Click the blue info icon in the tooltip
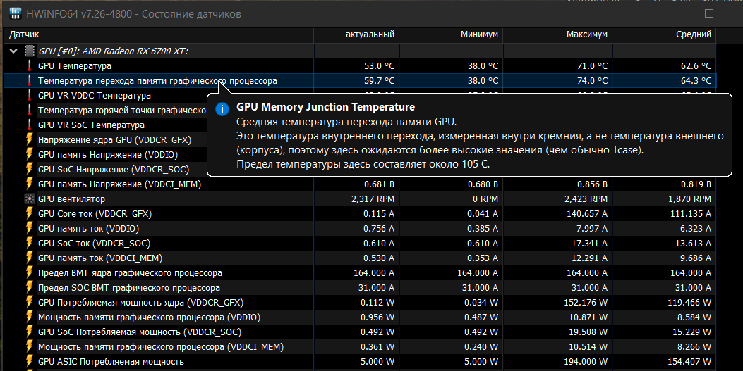This screenshot has width=743, height=371. pyautogui.click(x=222, y=109)
